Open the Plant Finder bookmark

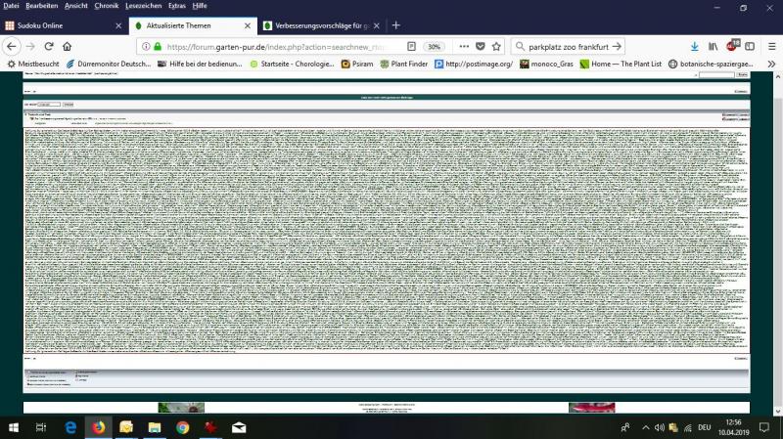click(403, 64)
